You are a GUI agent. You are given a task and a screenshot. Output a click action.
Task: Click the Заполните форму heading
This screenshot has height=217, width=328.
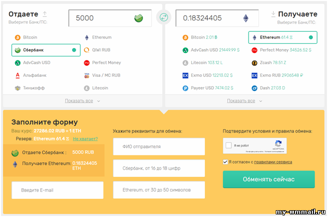(44, 123)
